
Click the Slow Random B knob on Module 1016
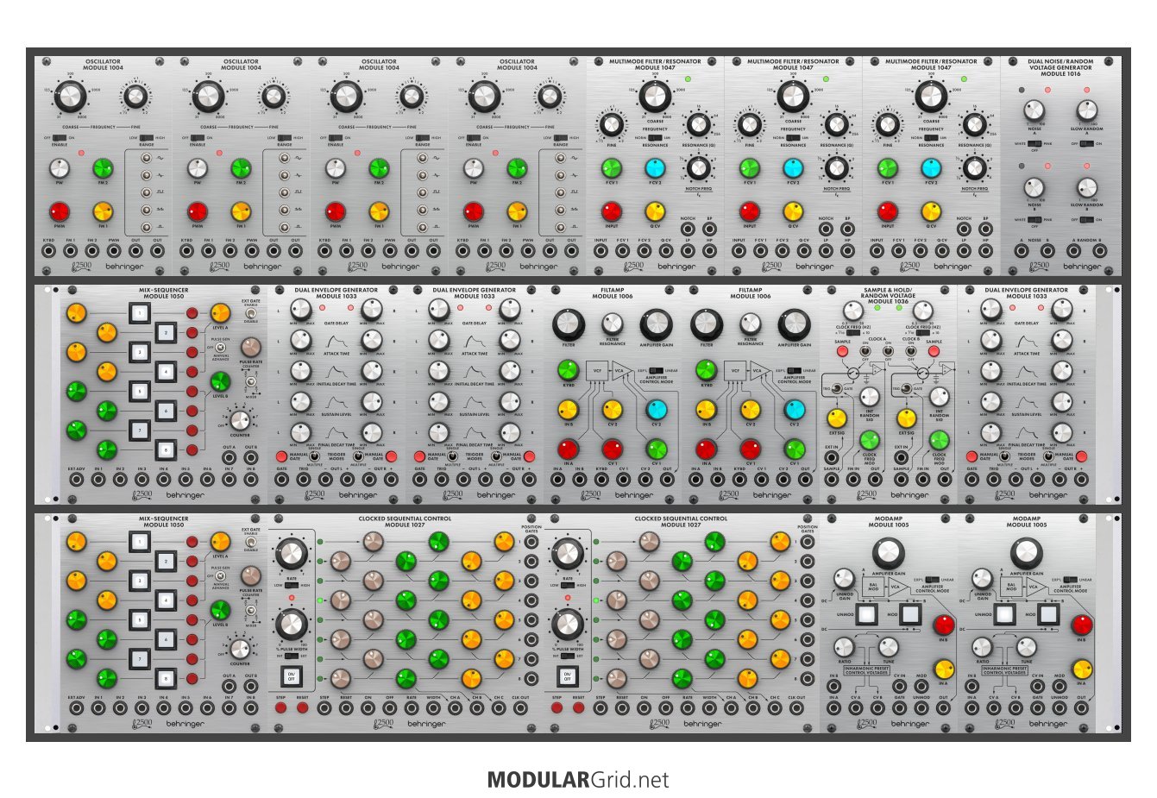click(1087, 188)
